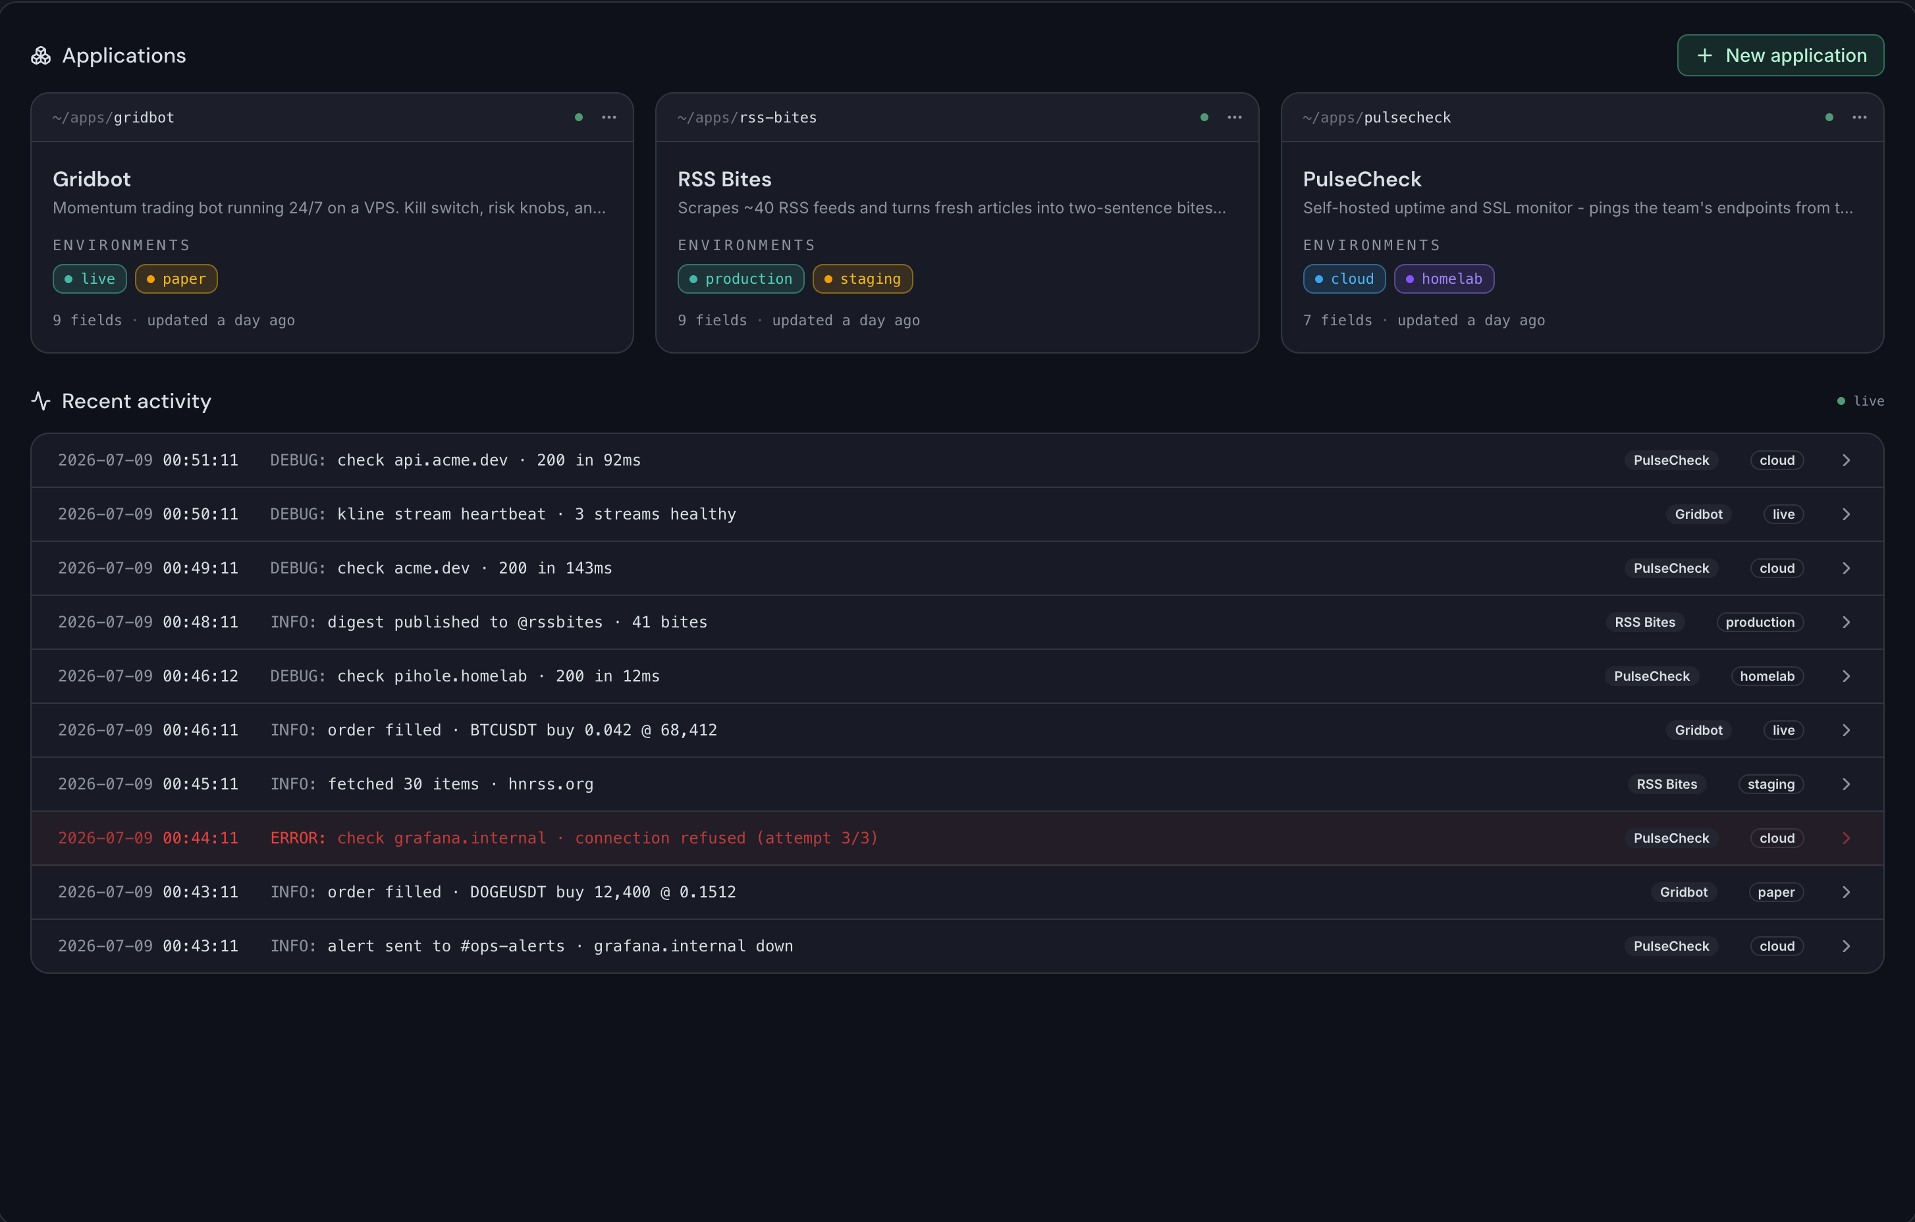Click the Applications heading icon
This screenshot has height=1222, width=1915.
41,56
